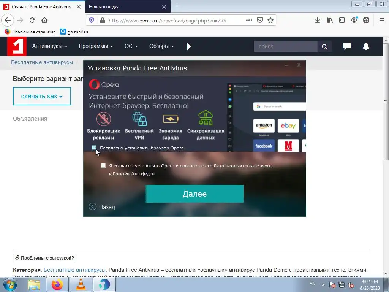The height and width of the screenshot is (292, 389).
Task: Reload the current page
Action: [x=32, y=21]
